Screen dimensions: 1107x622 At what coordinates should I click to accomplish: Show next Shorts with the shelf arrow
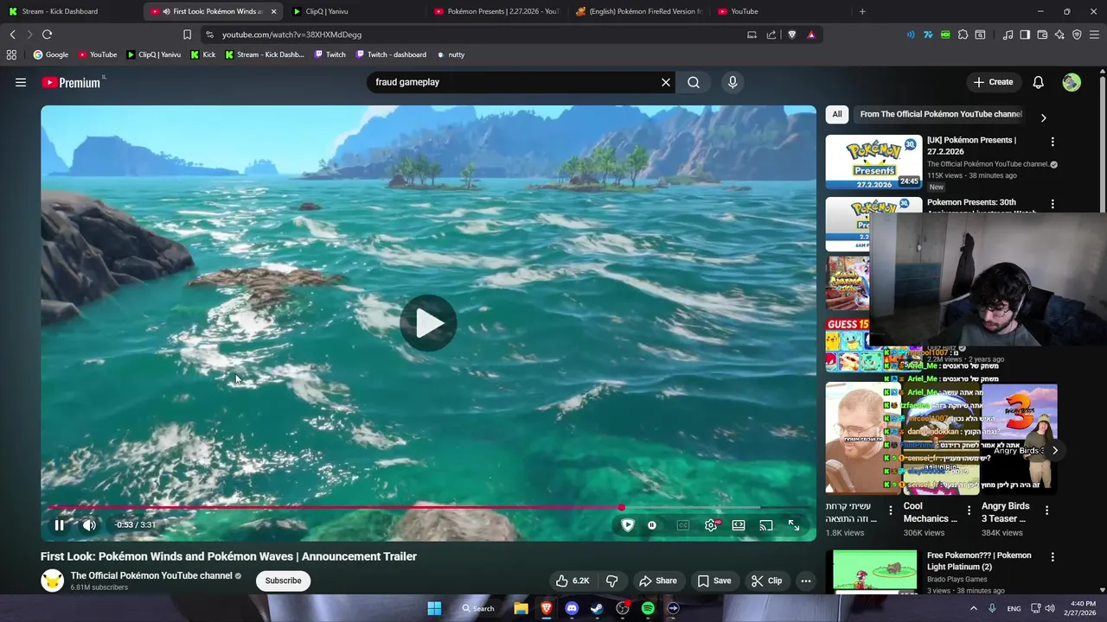1054,450
